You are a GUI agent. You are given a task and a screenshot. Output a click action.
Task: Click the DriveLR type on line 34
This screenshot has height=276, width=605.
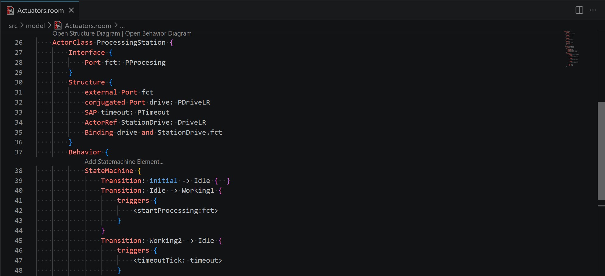click(x=192, y=122)
